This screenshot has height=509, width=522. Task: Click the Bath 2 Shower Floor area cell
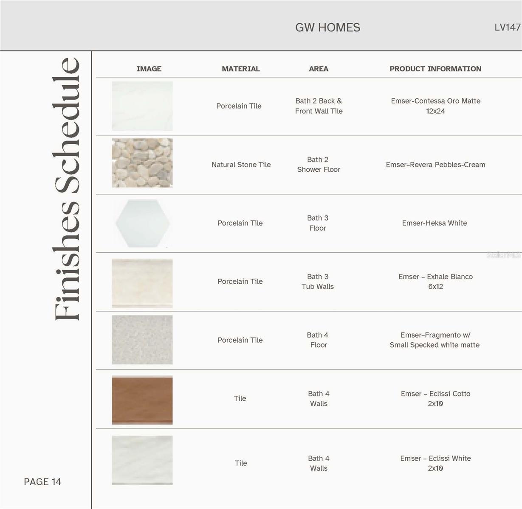coord(318,165)
